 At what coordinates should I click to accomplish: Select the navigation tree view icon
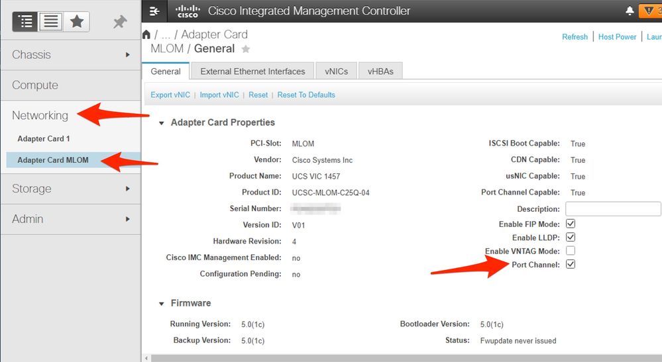pyautogui.click(x=25, y=21)
